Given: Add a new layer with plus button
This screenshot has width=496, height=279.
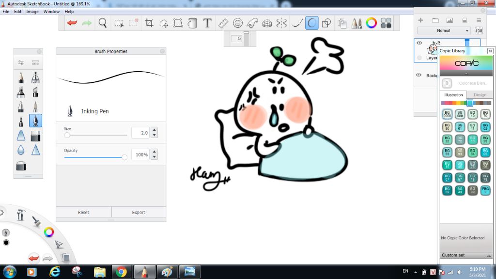Looking at the screenshot, I should point(420,20).
